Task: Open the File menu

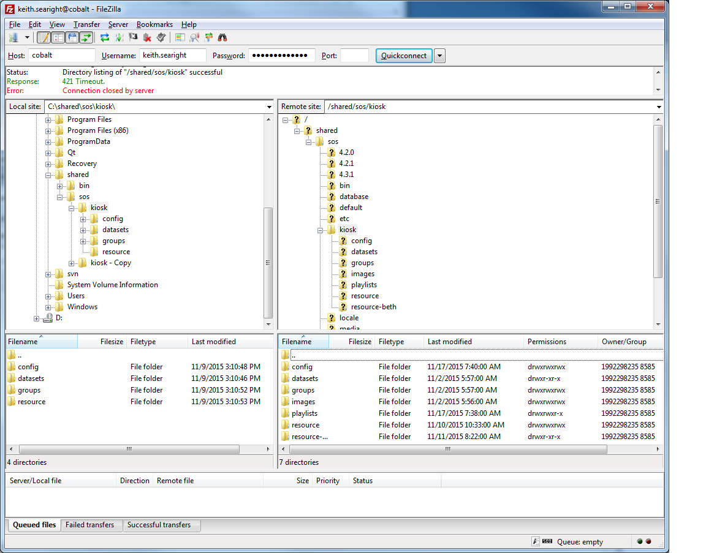Action: tap(15, 24)
